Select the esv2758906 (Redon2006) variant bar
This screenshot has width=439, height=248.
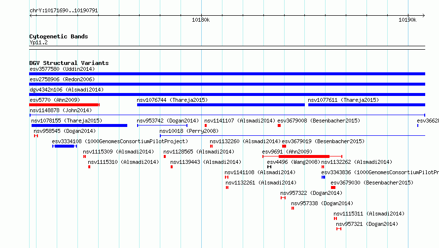tap(227, 84)
